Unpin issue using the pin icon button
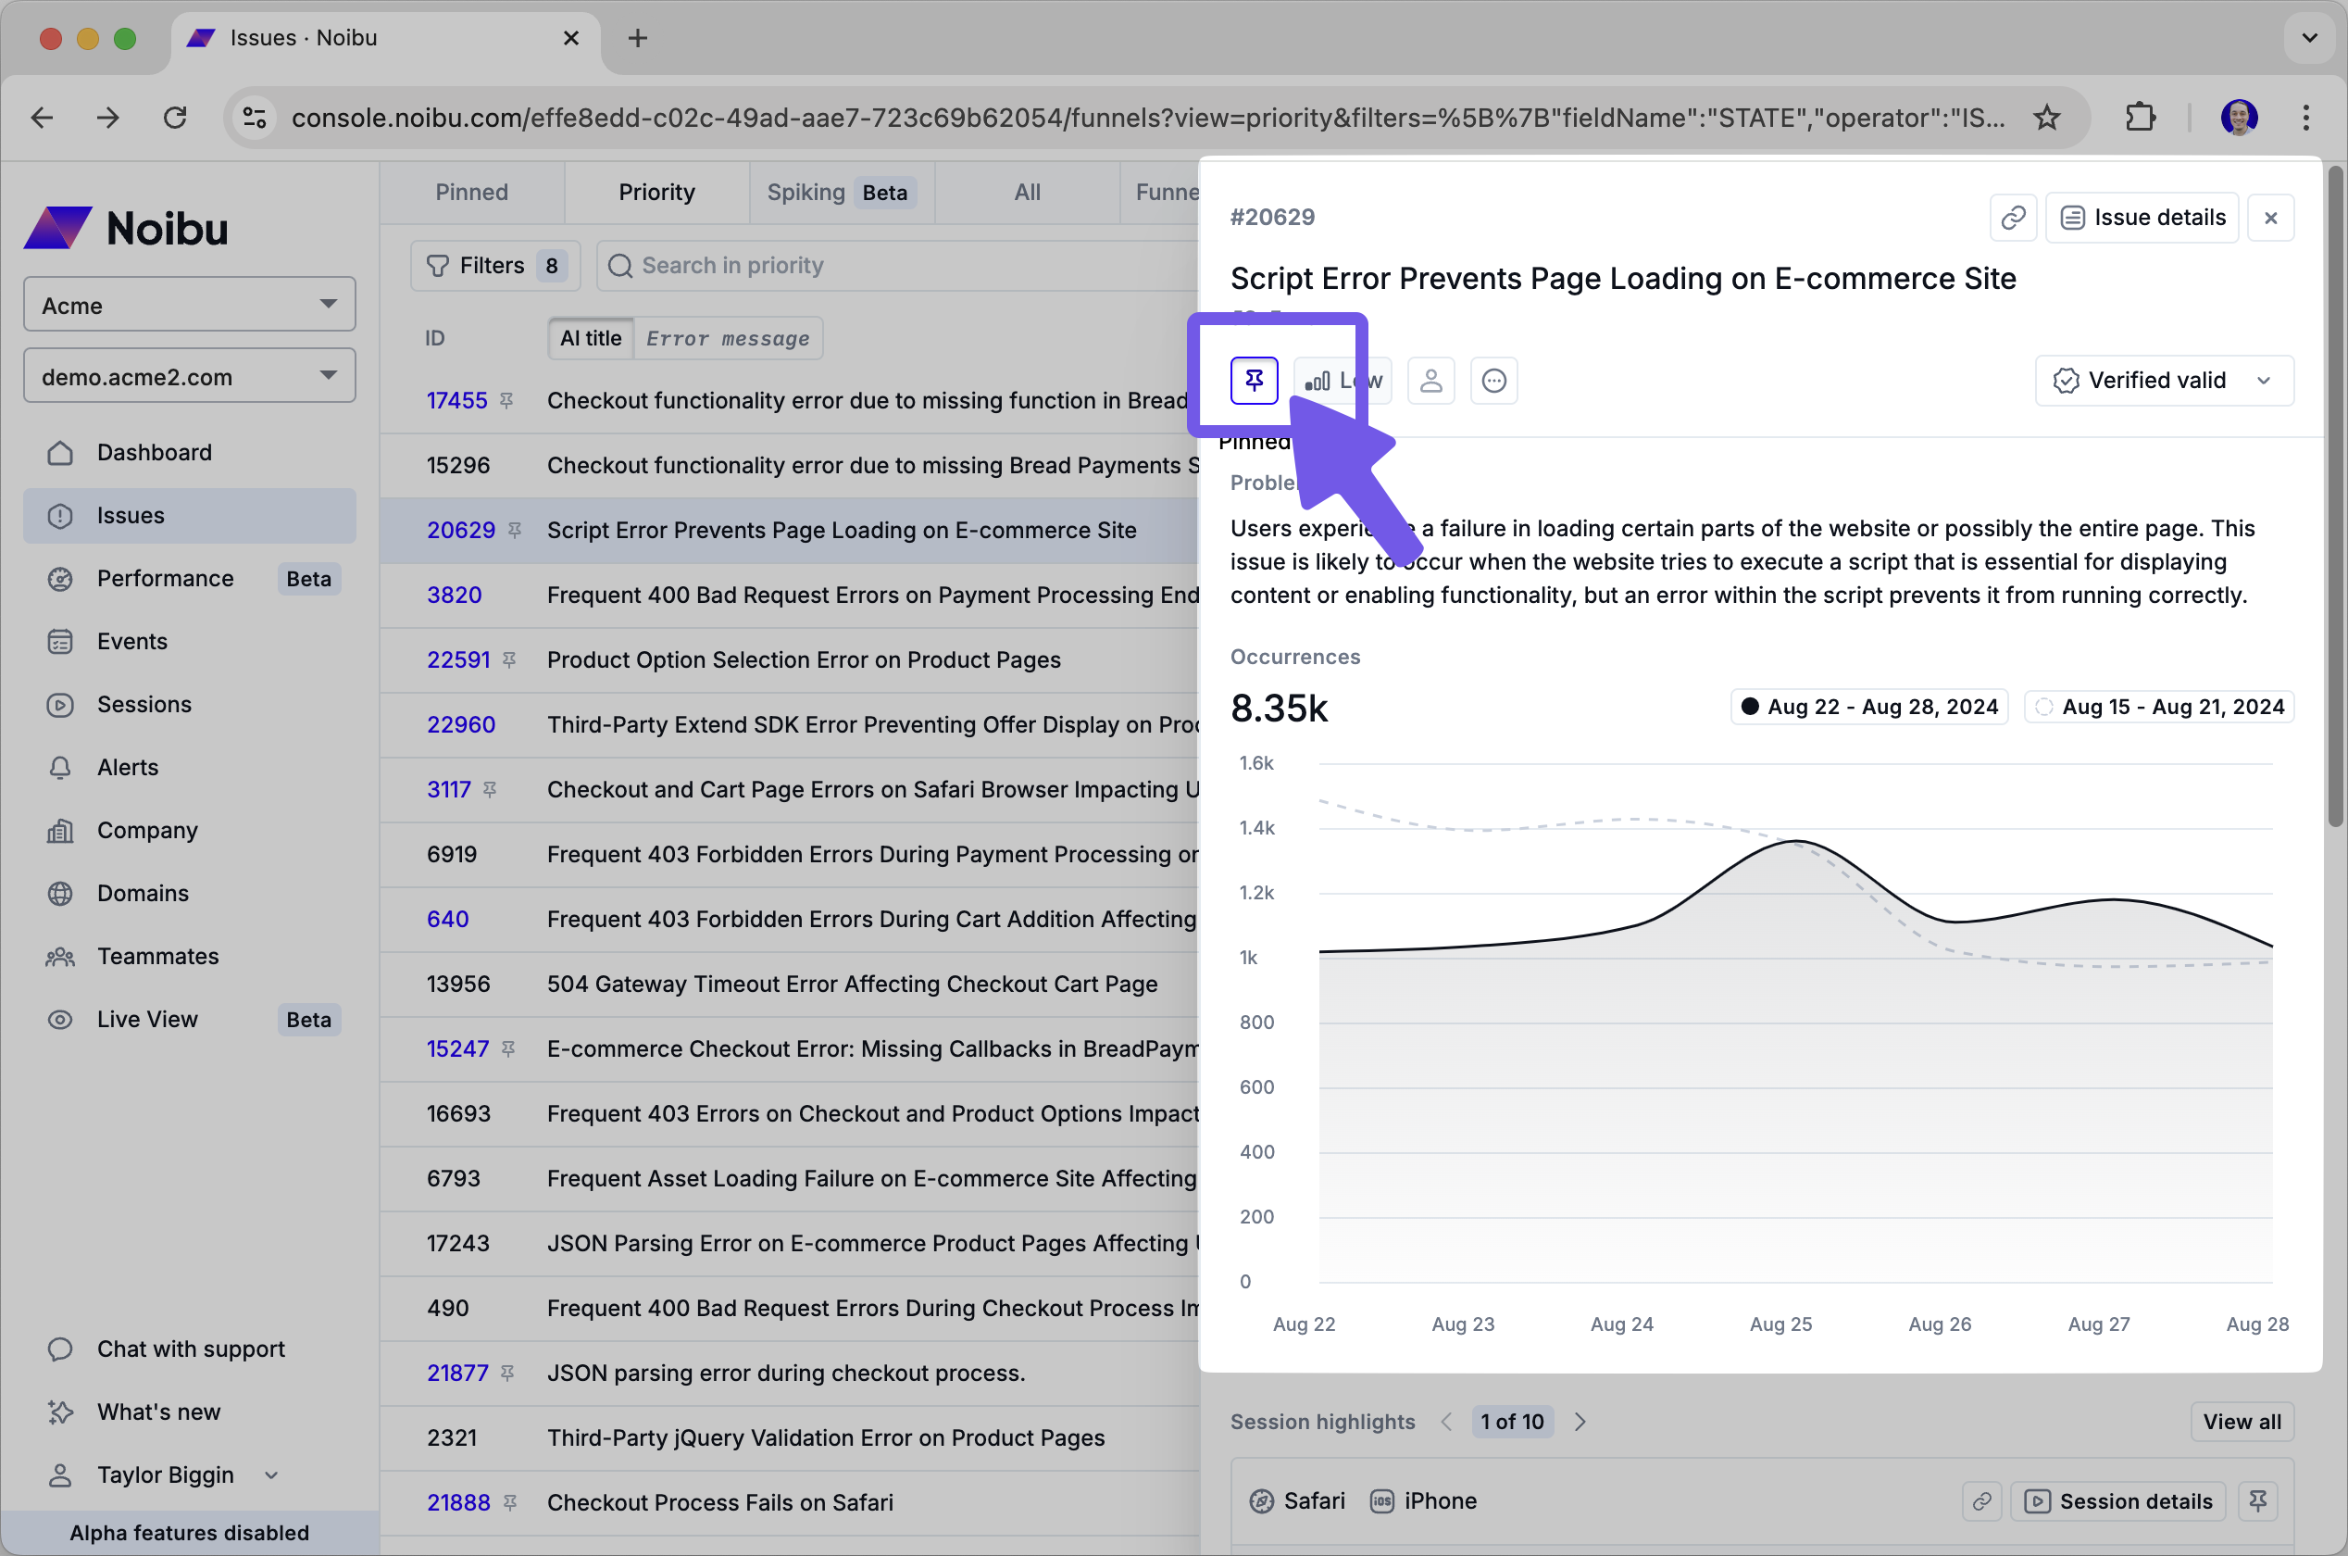Screen dimensions: 2348x1556 coord(1254,380)
